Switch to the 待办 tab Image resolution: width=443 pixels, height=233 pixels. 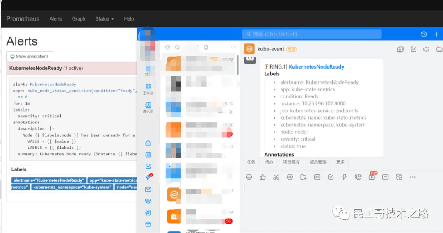tap(269, 162)
